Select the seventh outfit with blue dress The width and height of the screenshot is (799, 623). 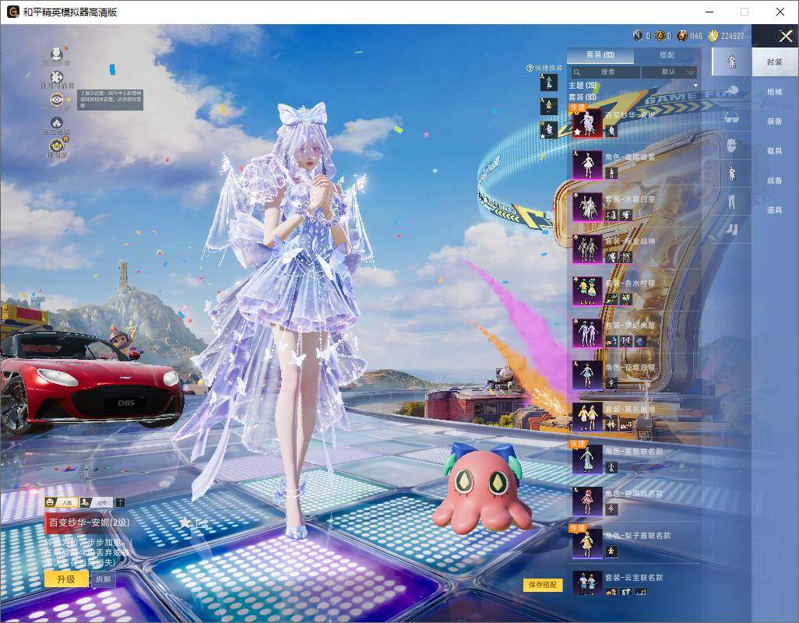(587, 375)
